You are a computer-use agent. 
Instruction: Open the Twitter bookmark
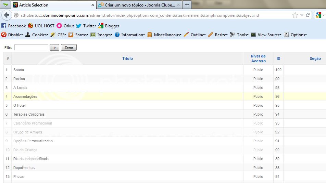click(86, 26)
